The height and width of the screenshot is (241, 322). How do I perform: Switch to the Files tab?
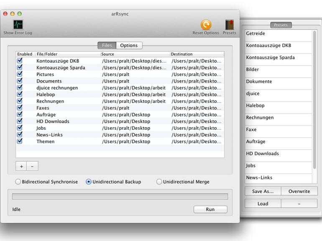coord(107,45)
